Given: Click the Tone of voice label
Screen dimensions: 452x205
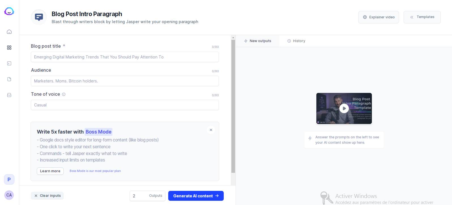Looking at the screenshot, I should tap(46, 94).
